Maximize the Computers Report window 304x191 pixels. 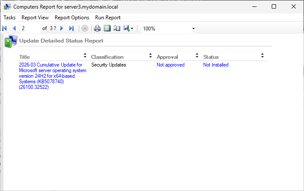coord(274,7)
